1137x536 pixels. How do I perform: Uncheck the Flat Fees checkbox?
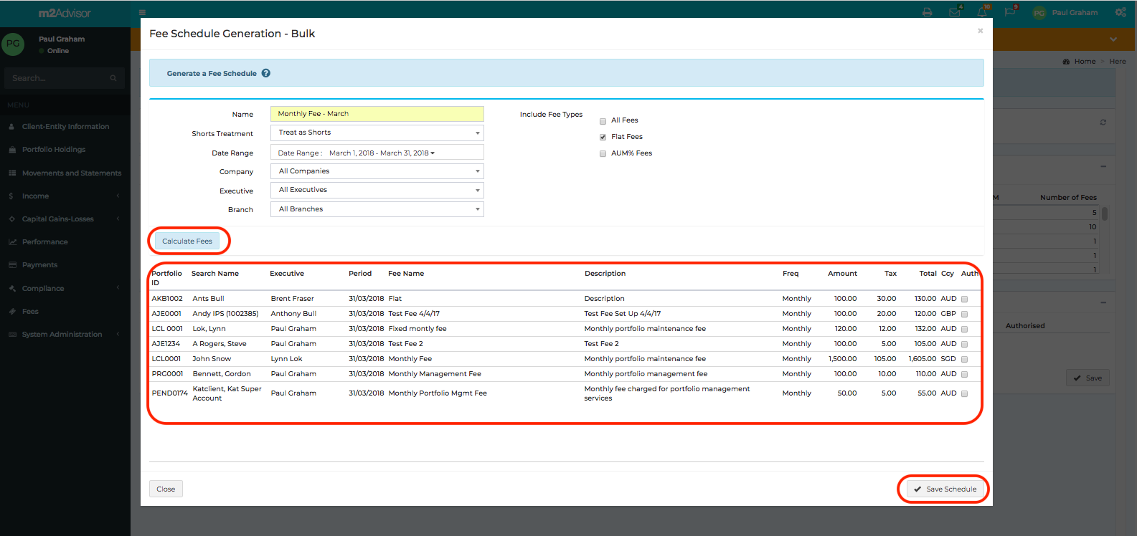[x=603, y=138]
